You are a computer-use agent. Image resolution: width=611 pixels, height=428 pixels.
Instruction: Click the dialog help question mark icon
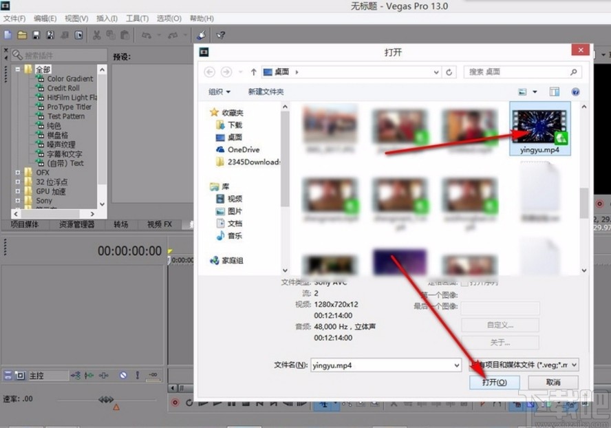575,92
